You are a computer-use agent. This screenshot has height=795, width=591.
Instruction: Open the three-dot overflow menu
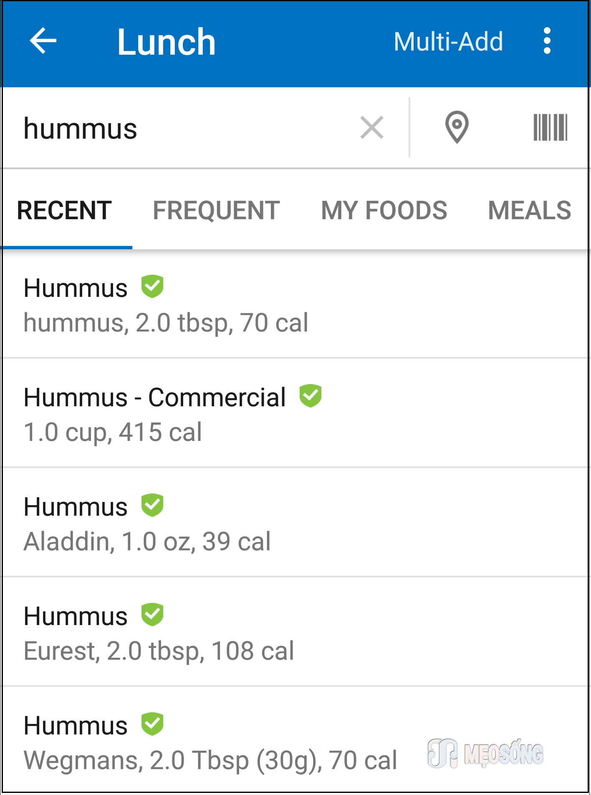[x=547, y=41]
